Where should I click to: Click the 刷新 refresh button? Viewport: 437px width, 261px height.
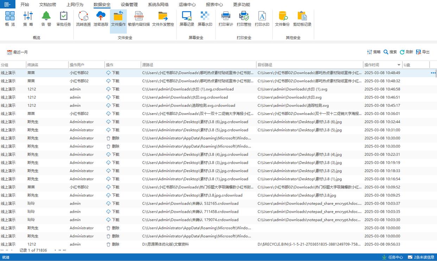(406, 52)
